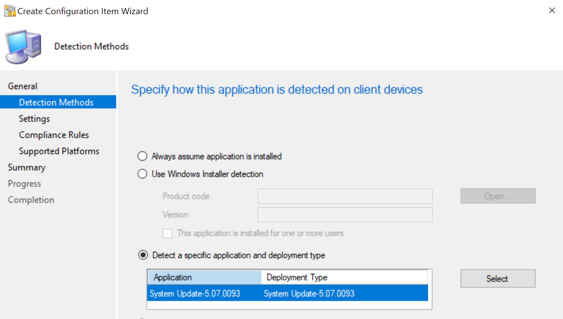Viewport: 563px width, 319px height.
Task: Switch to the Settings wizard page
Action: click(34, 118)
